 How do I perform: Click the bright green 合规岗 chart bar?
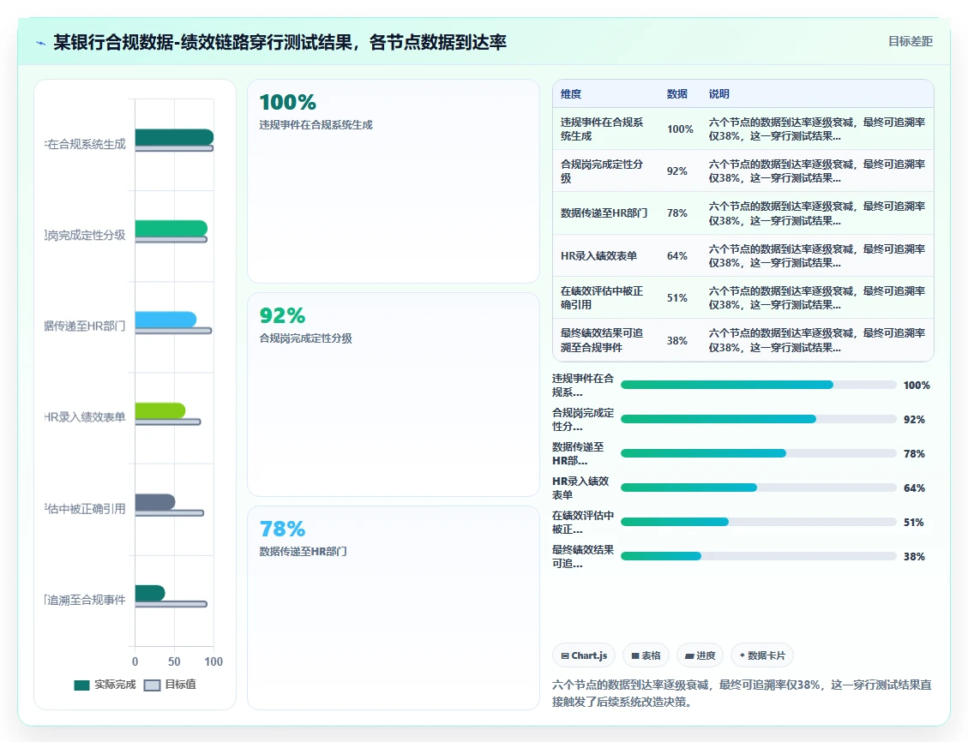(171, 228)
